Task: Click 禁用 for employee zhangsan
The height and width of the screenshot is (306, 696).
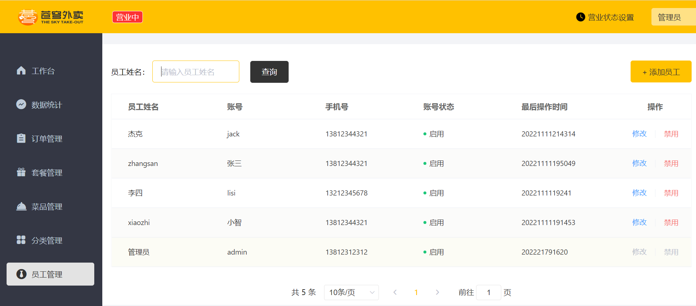Action: [671, 163]
